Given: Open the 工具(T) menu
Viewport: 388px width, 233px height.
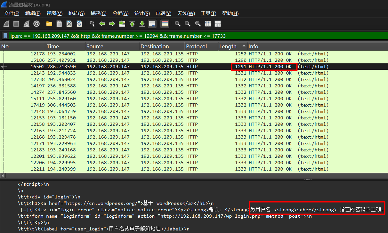Looking at the screenshot, I should tap(208, 13).
